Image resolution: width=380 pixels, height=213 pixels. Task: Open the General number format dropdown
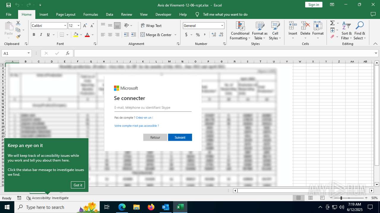[222, 26]
